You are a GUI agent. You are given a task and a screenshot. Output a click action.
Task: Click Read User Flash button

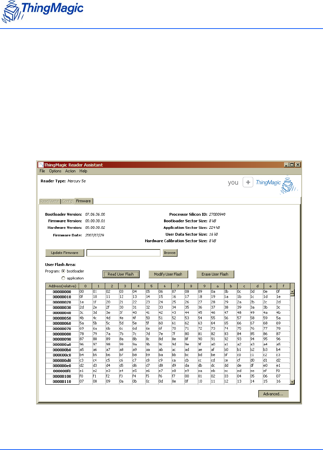click(121, 274)
